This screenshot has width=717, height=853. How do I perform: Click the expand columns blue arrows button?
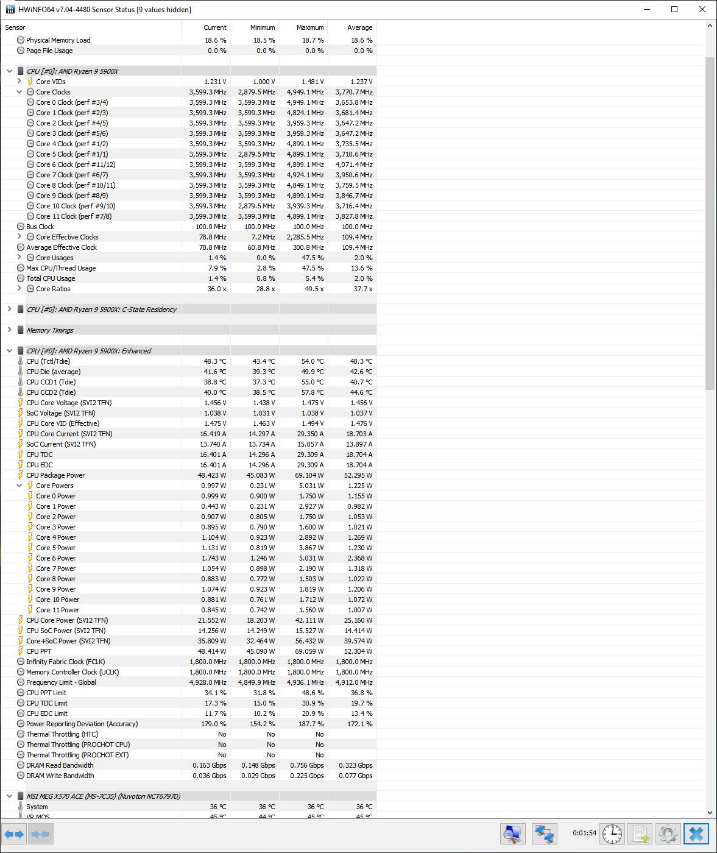pos(14,834)
